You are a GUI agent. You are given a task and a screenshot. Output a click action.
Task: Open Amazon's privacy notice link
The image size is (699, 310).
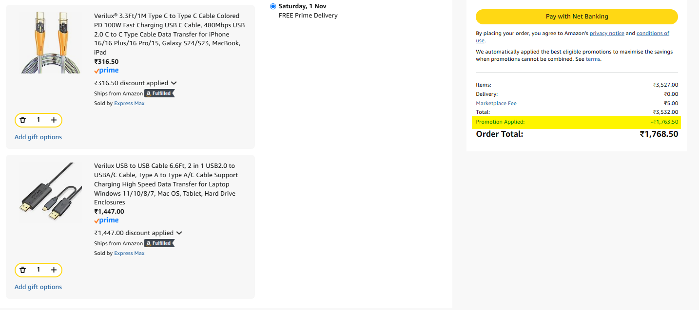[606, 34]
